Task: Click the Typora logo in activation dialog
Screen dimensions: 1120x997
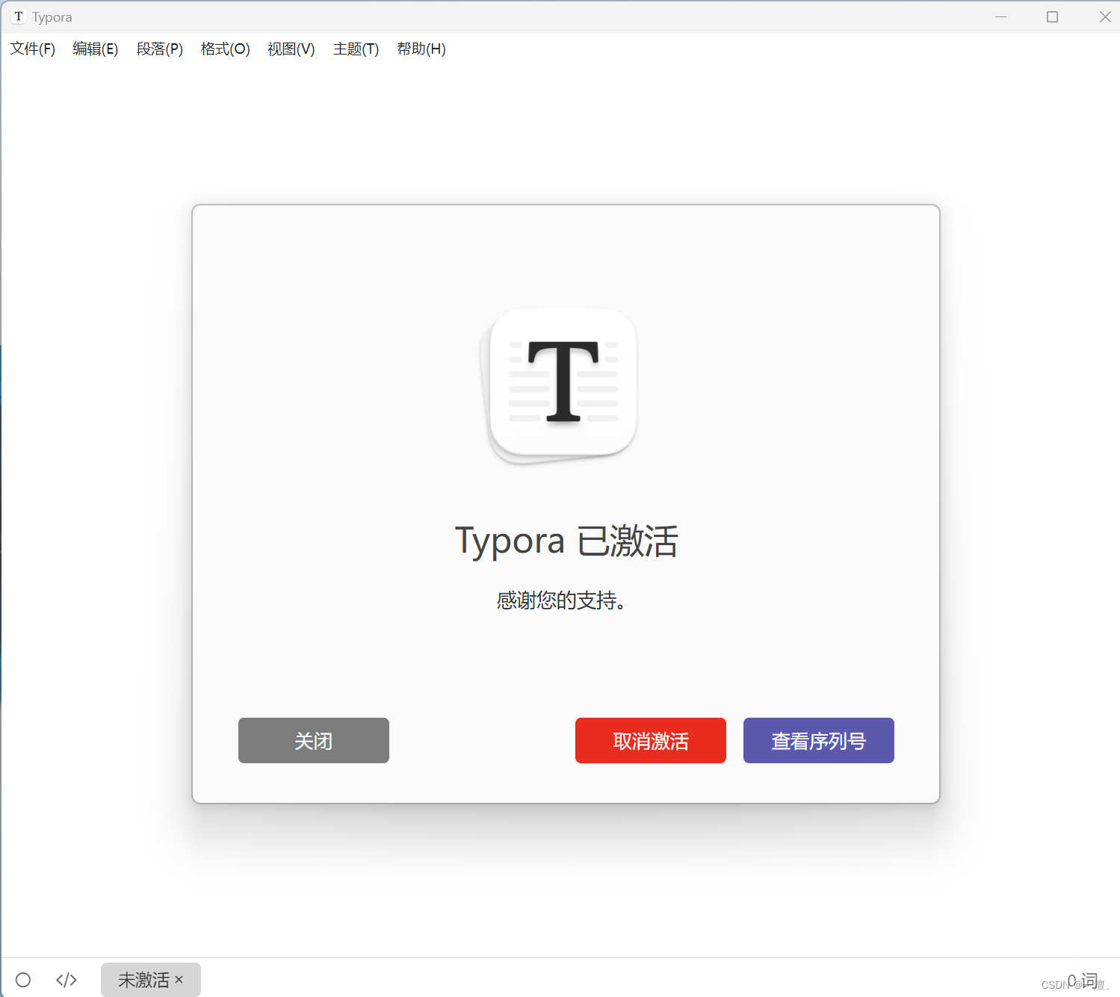Action: point(562,383)
